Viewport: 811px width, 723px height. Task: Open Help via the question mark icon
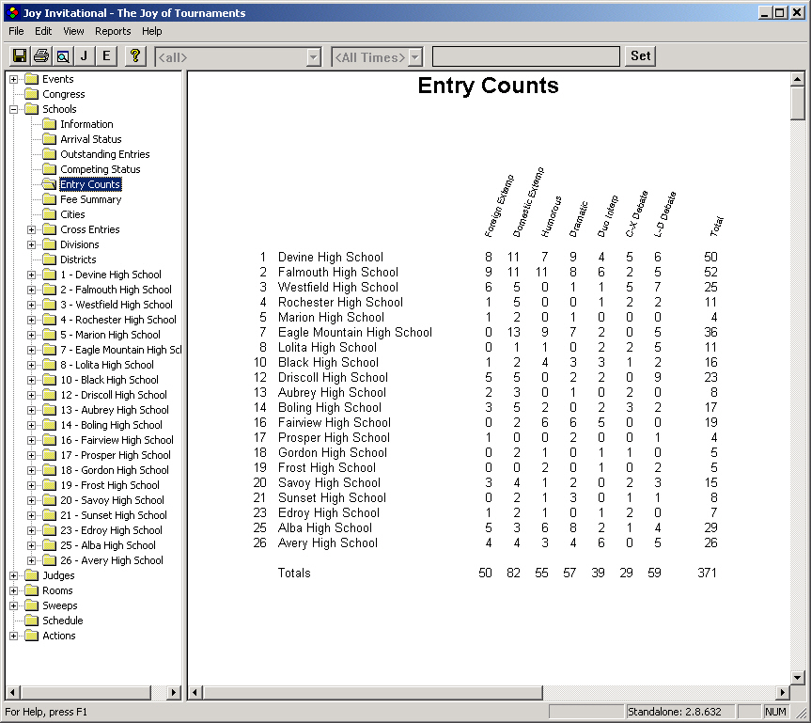(x=133, y=55)
